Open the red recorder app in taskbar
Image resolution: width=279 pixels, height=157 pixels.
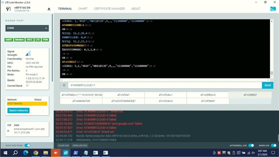[x=56, y=153]
